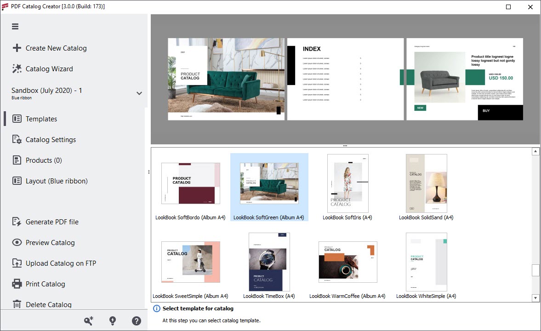This screenshot has height=331, width=541.
Task: Click Delete Catalog
Action: click(x=48, y=304)
